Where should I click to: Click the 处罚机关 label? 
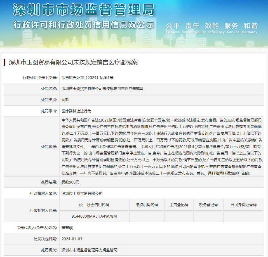[x=49, y=250]
